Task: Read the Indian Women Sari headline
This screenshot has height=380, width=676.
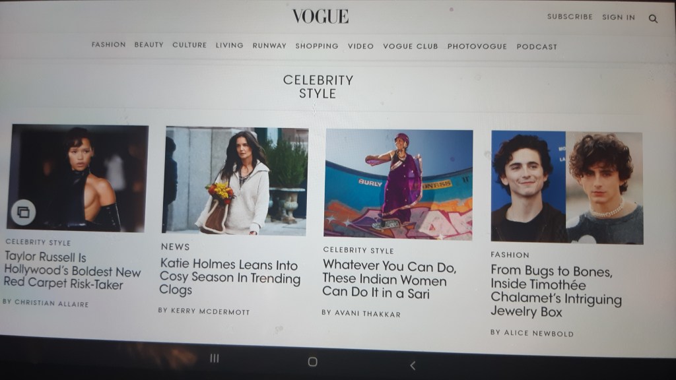Action: tap(389, 280)
